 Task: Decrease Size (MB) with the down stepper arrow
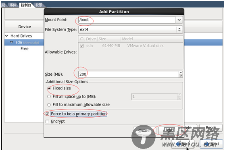coord(181,76)
